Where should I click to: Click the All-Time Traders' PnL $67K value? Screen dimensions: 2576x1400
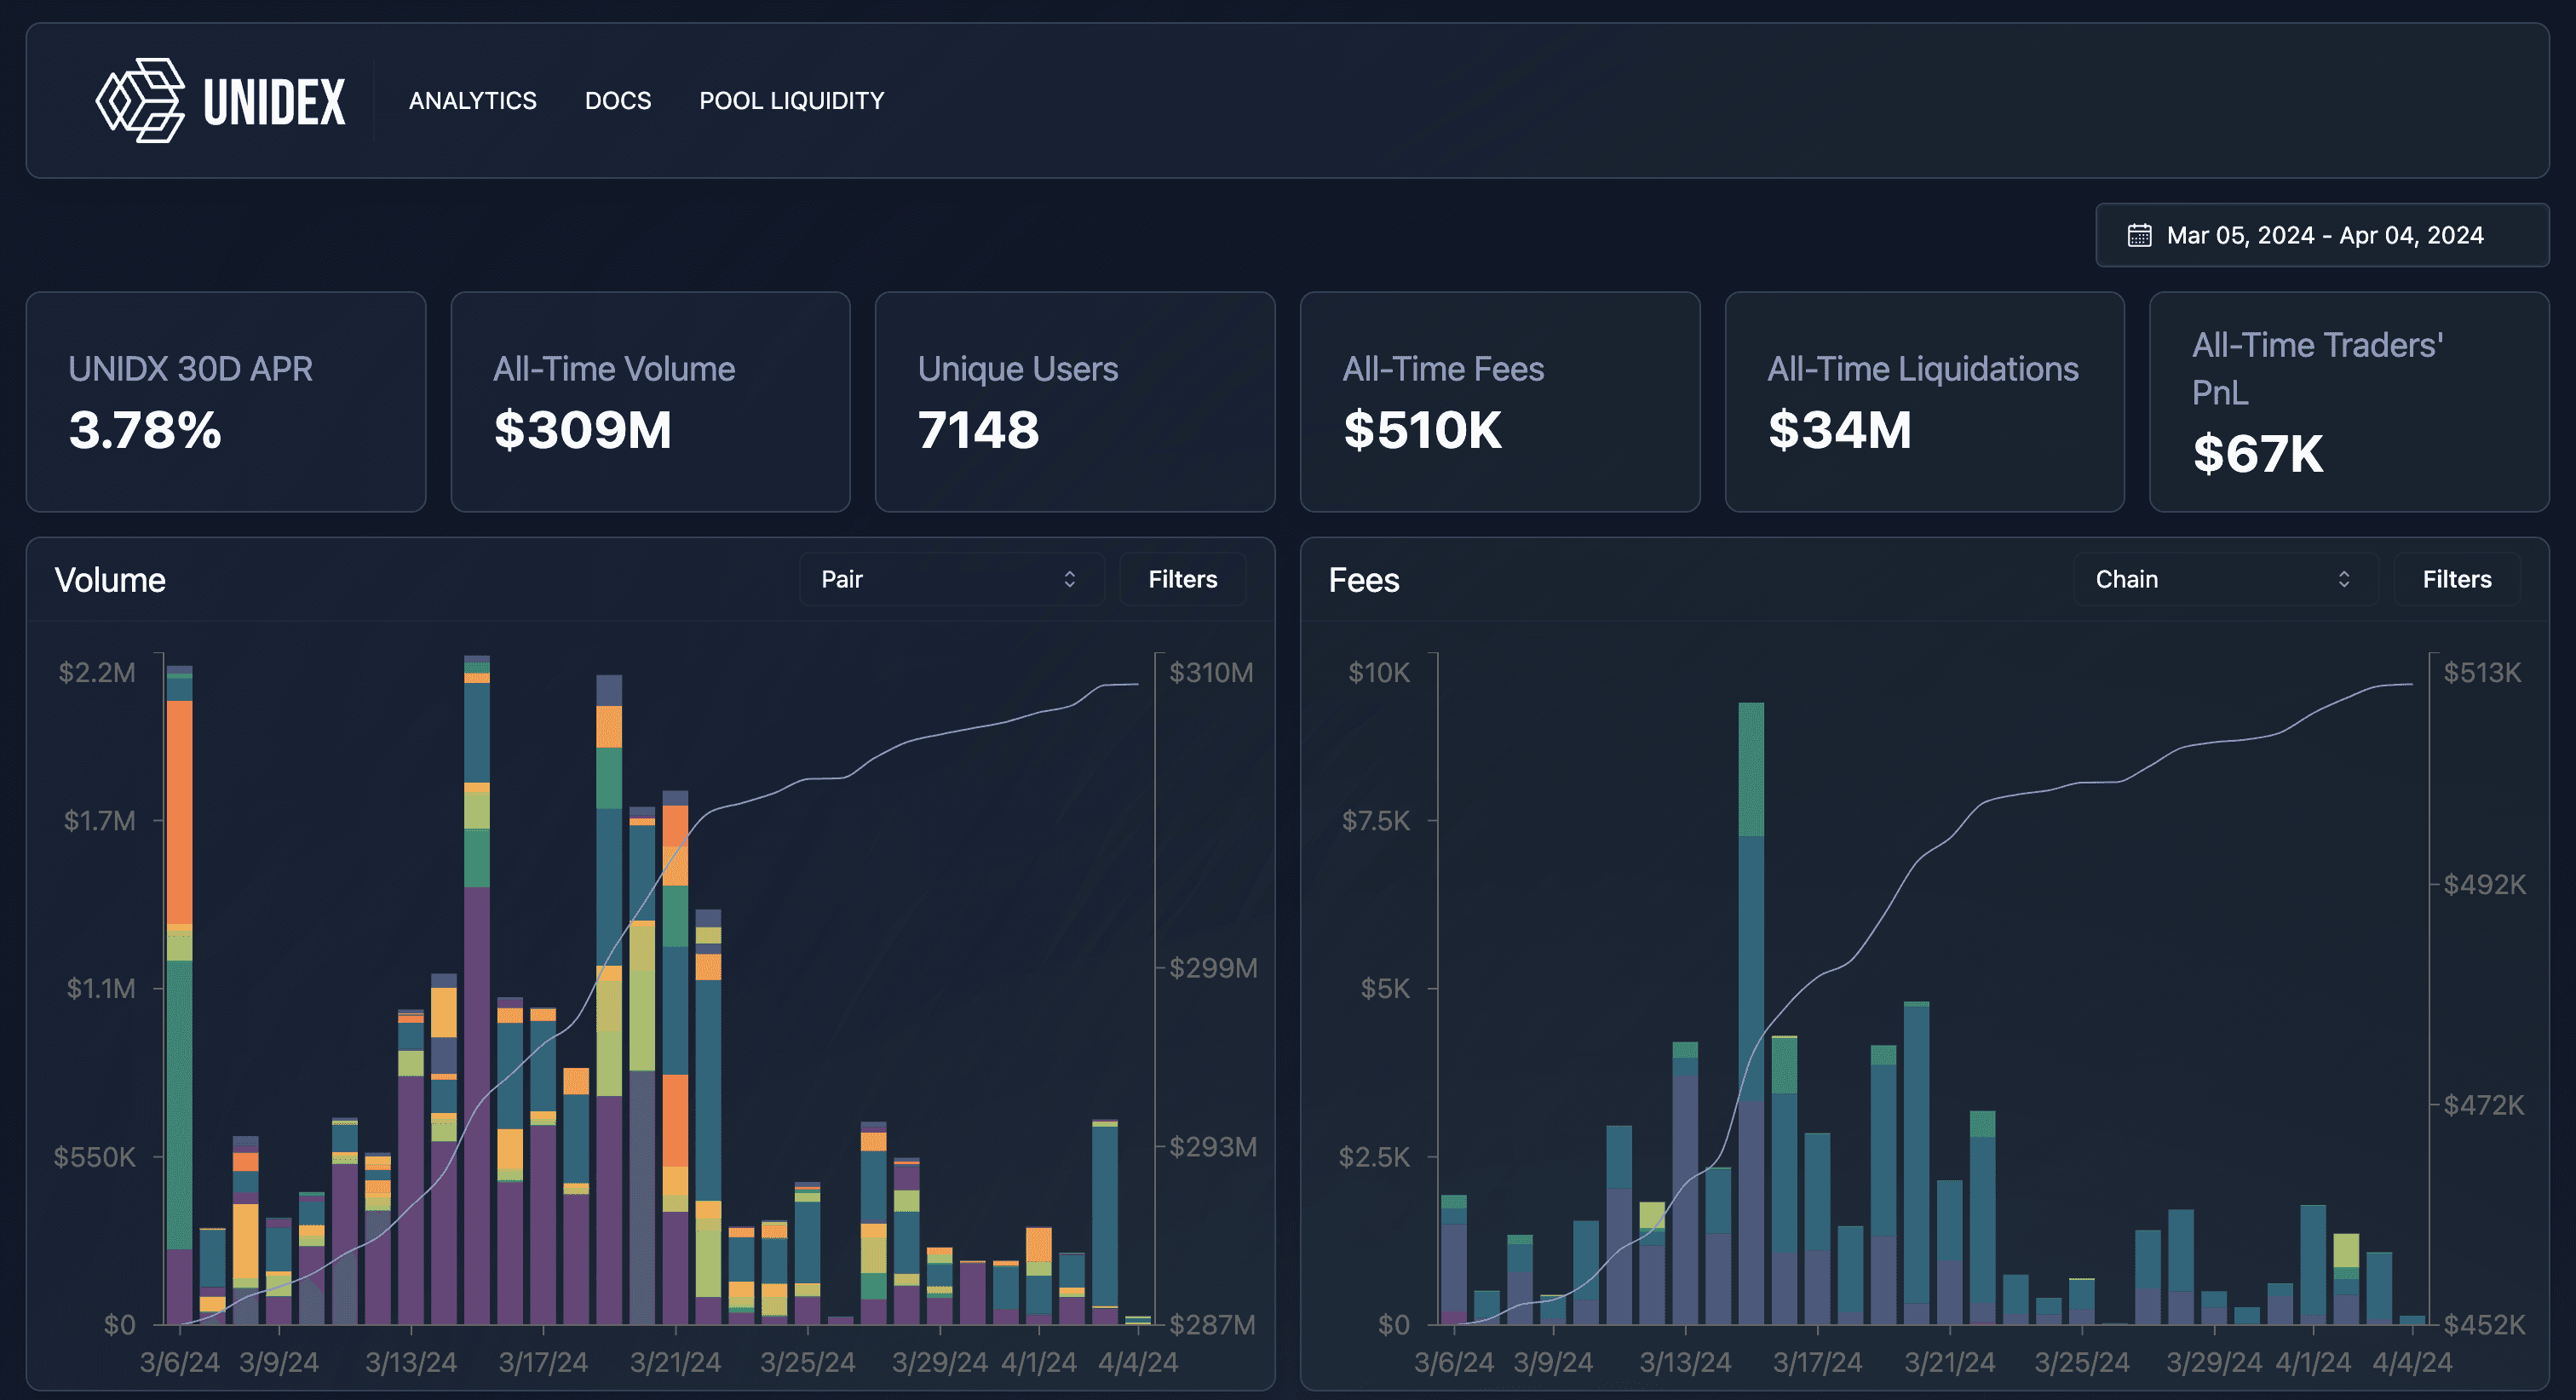click(2257, 454)
